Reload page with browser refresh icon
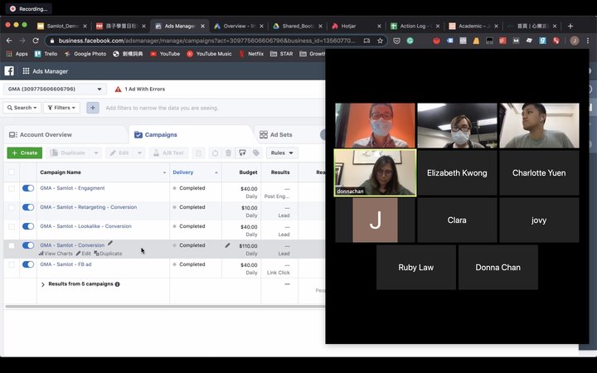Image resolution: width=597 pixels, height=373 pixels. click(36, 41)
